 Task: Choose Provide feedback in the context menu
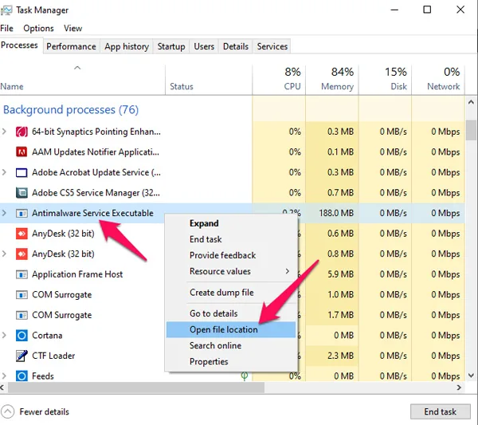coord(231,255)
